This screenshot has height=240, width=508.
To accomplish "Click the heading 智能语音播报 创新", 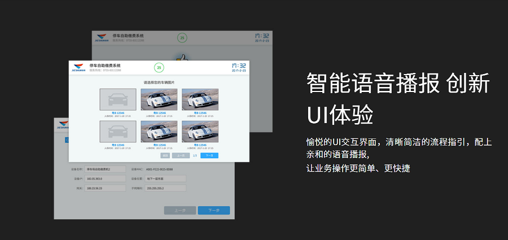I will coord(398,84).
